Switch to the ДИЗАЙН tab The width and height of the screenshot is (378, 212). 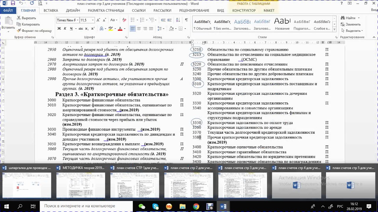pos(73,10)
